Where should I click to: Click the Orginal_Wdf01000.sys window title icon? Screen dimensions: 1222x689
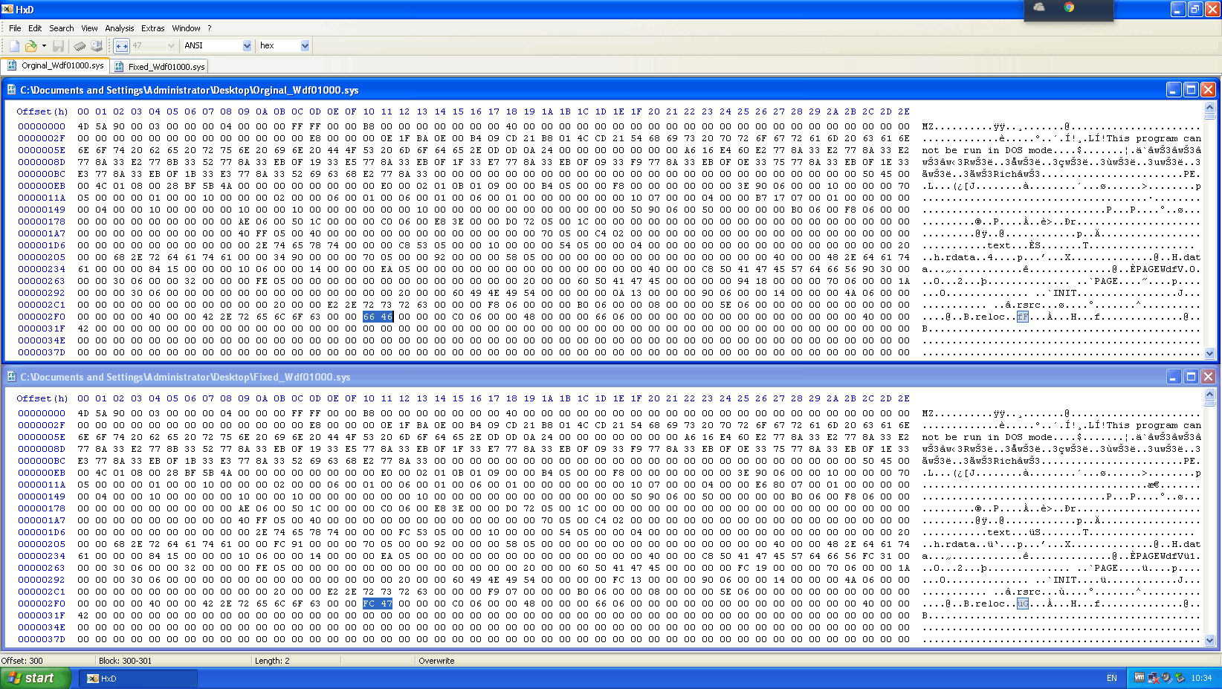(11, 90)
